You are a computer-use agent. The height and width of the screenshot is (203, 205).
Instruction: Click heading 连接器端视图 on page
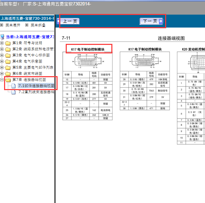pos(171,38)
